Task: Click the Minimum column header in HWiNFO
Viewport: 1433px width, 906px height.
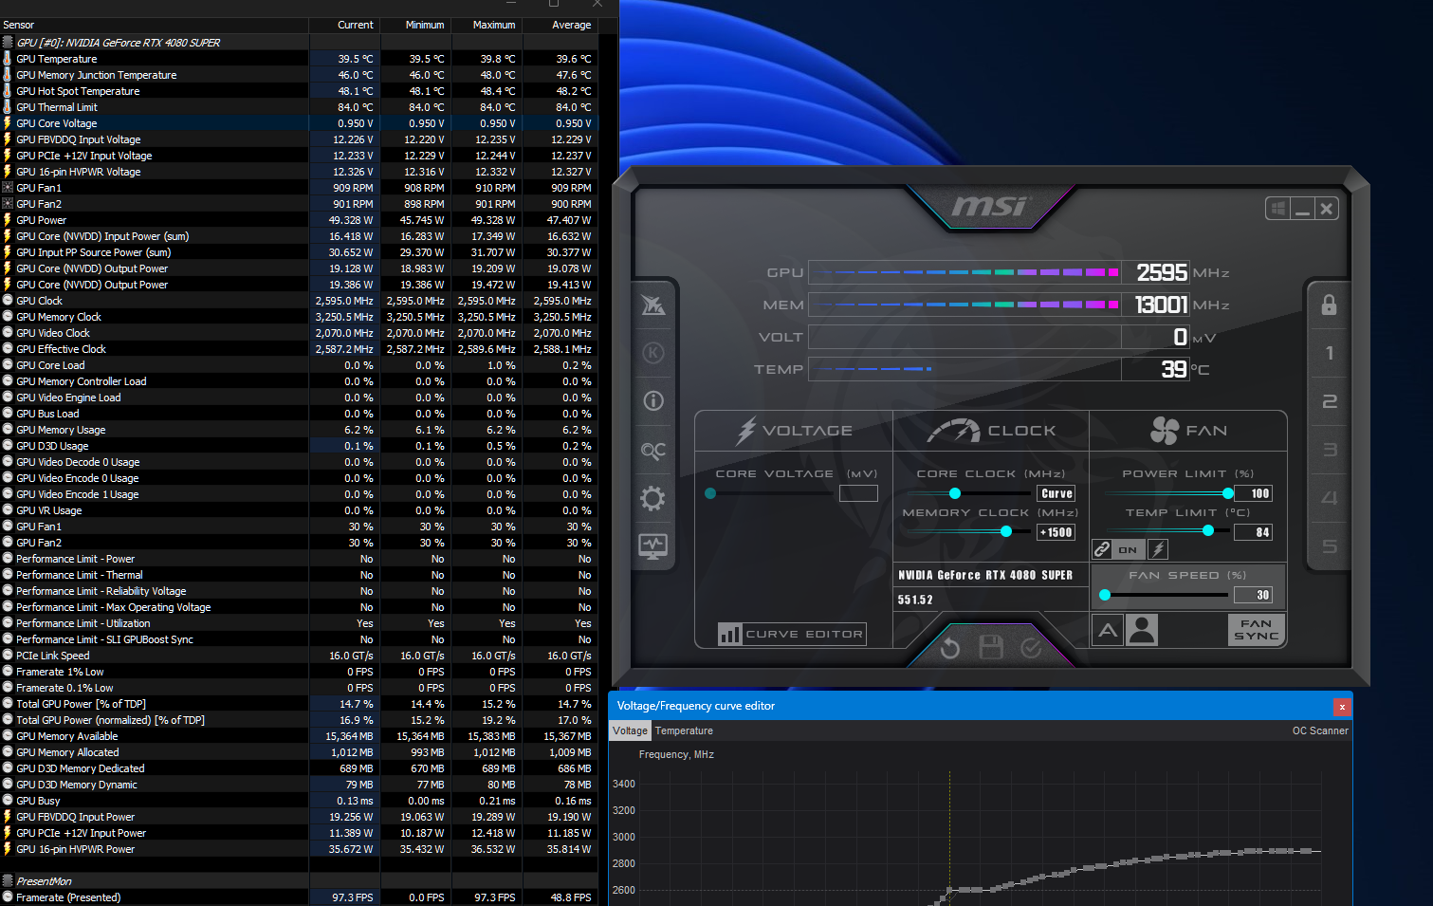Action: (x=415, y=25)
